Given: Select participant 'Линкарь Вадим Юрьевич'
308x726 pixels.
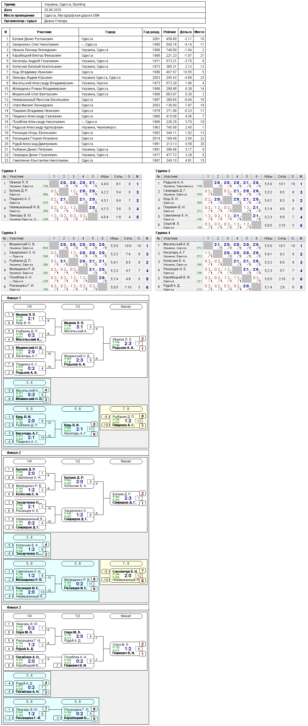Looking at the screenshot, I should [32, 78].
